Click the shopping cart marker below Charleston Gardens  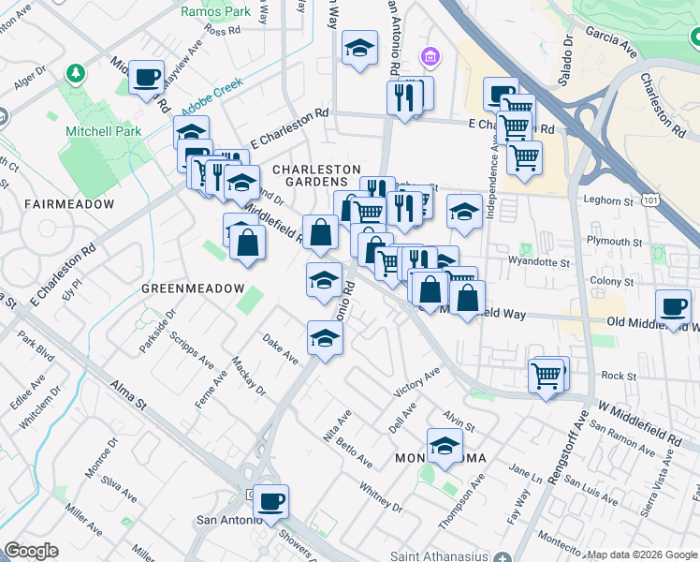click(369, 210)
